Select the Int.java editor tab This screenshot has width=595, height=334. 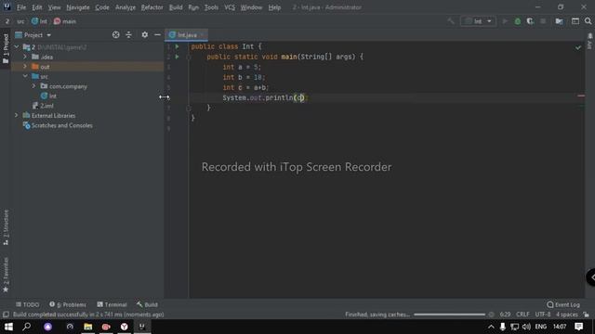186,35
